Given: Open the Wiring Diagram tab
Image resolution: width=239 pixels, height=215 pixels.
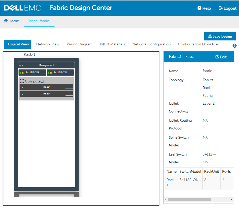Looking at the screenshot, I should (x=80, y=44).
